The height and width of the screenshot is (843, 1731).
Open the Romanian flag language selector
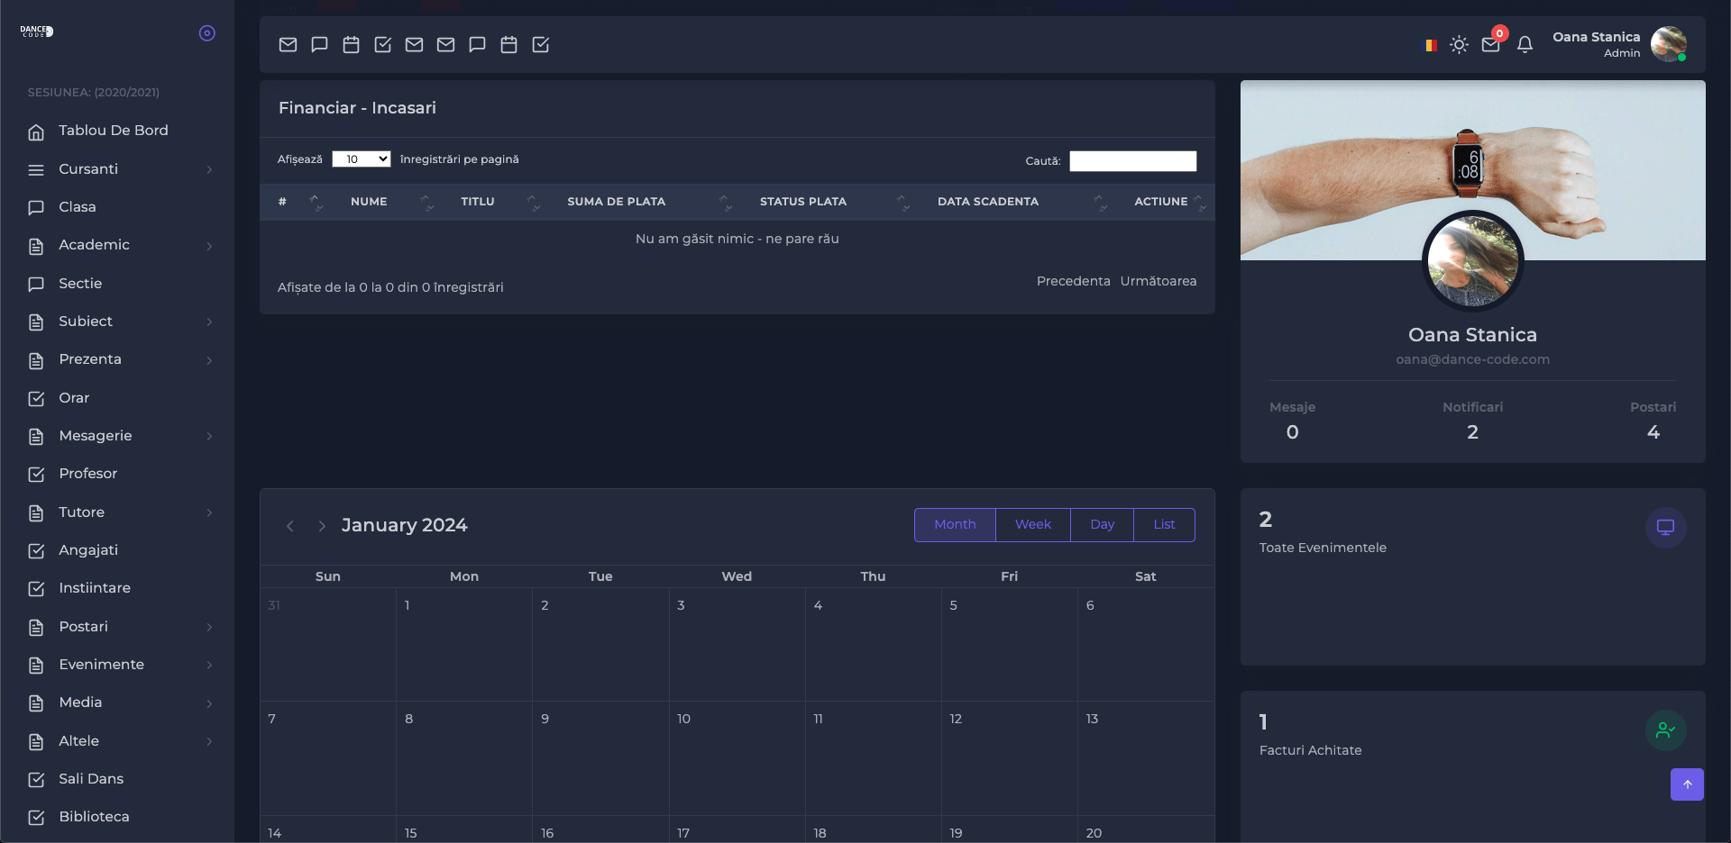coord(1430,45)
